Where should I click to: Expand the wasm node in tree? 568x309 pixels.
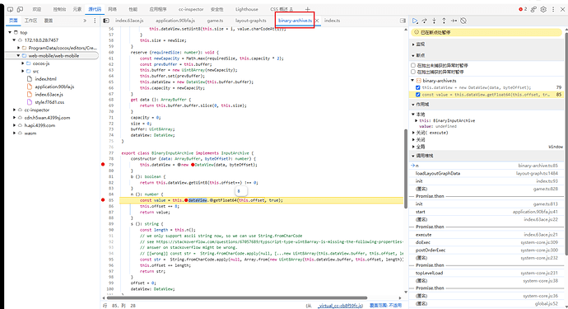click(15, 133)
